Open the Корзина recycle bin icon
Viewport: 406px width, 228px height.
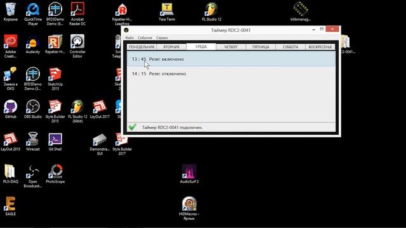click(x=11, y=10)
